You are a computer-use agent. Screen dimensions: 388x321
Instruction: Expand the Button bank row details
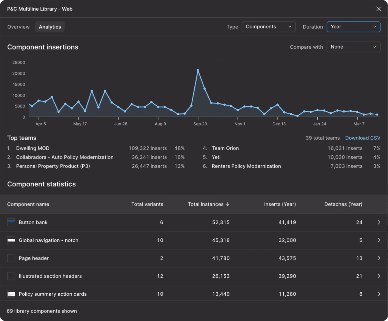tap(379, 222)
